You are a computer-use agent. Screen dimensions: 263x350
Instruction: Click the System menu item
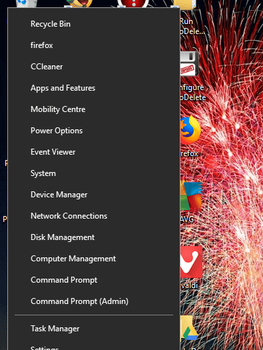coord(94,173)
